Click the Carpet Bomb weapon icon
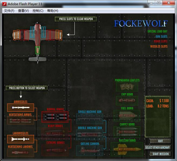Image resolution: width=177 pixels, height=161 pixels. (127, 132)
